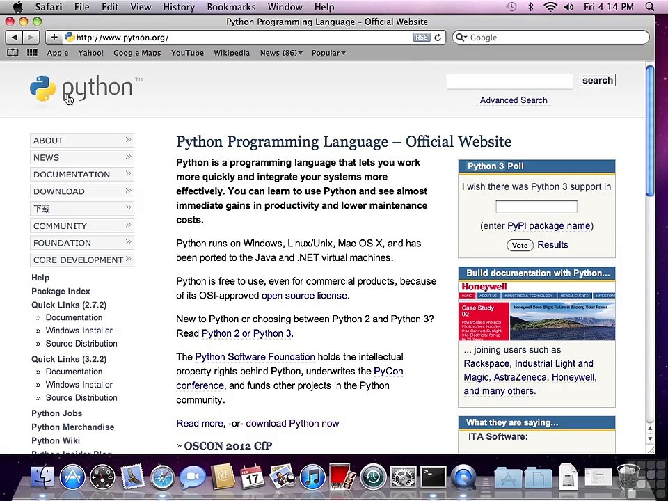
Task: Open the Bookmarks menu
Action: pos(231,7)
